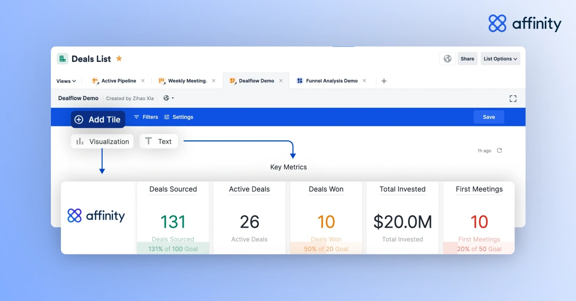
Task: Open the Funnel Analysis Demo tab
Action: click(332, 81)
